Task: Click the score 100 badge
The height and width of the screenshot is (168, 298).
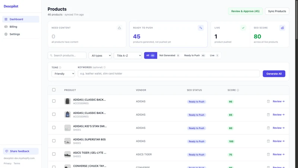Action: [x=231, y=141]
